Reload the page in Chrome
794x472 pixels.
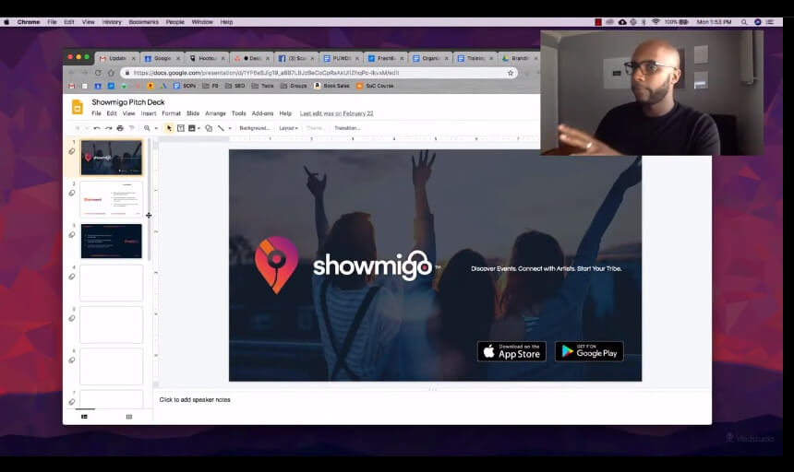point(98,73)
